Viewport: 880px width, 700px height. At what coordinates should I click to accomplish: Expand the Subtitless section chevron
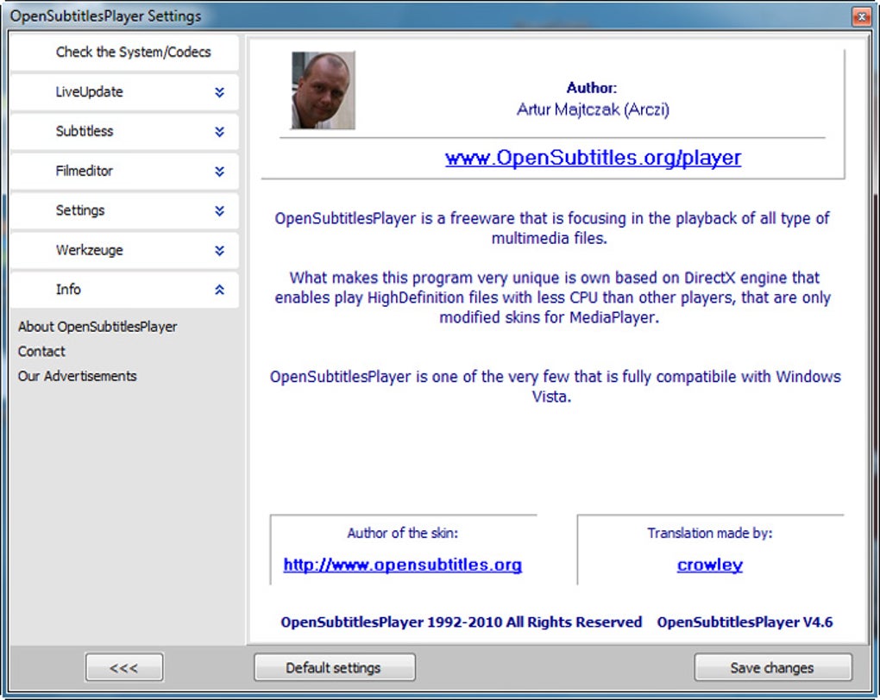coord(219,132)
